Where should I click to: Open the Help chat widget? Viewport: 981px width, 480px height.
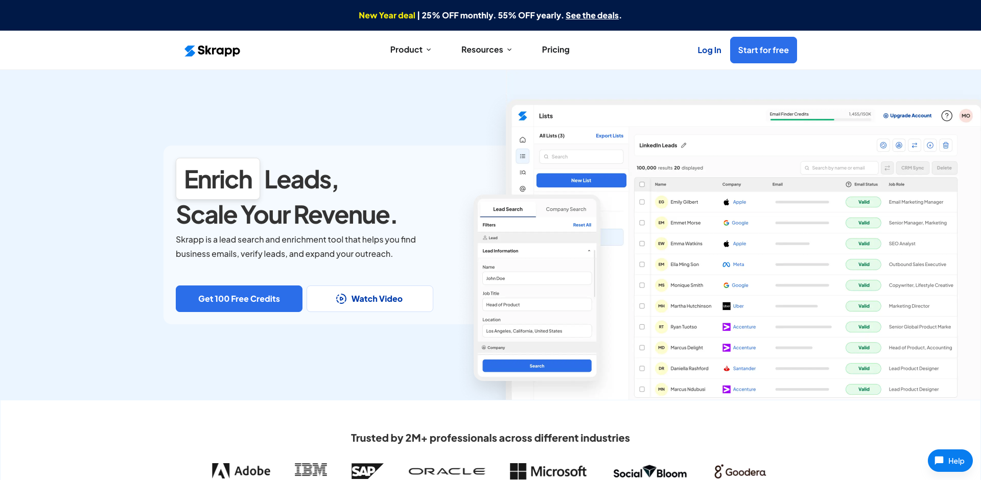(950, 461)
